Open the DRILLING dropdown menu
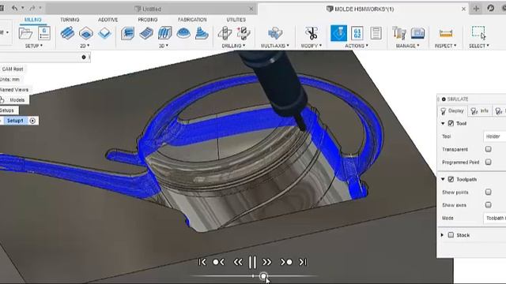 coord(234,46)
